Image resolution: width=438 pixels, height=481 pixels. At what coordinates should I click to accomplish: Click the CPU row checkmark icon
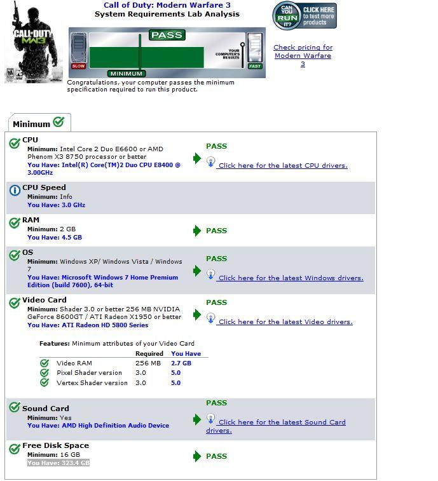(x=15, y=143)
